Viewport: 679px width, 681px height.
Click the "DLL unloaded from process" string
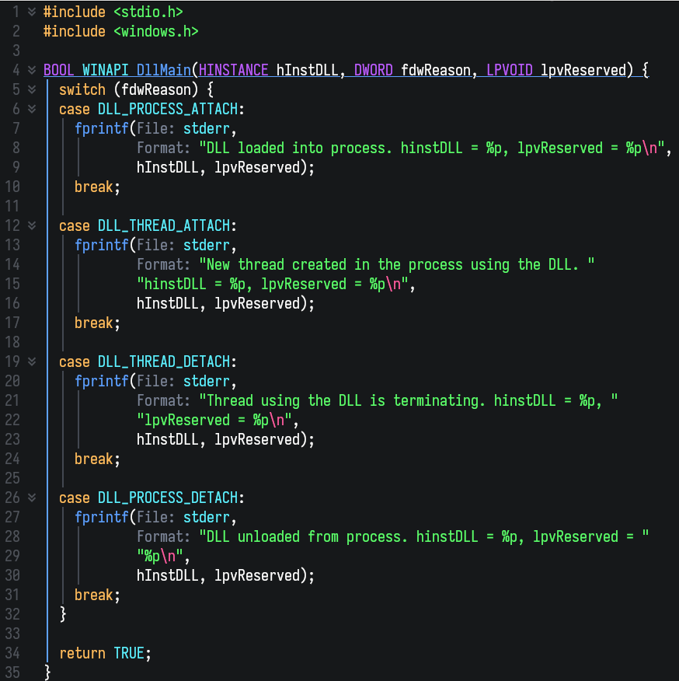coord(423,536)
